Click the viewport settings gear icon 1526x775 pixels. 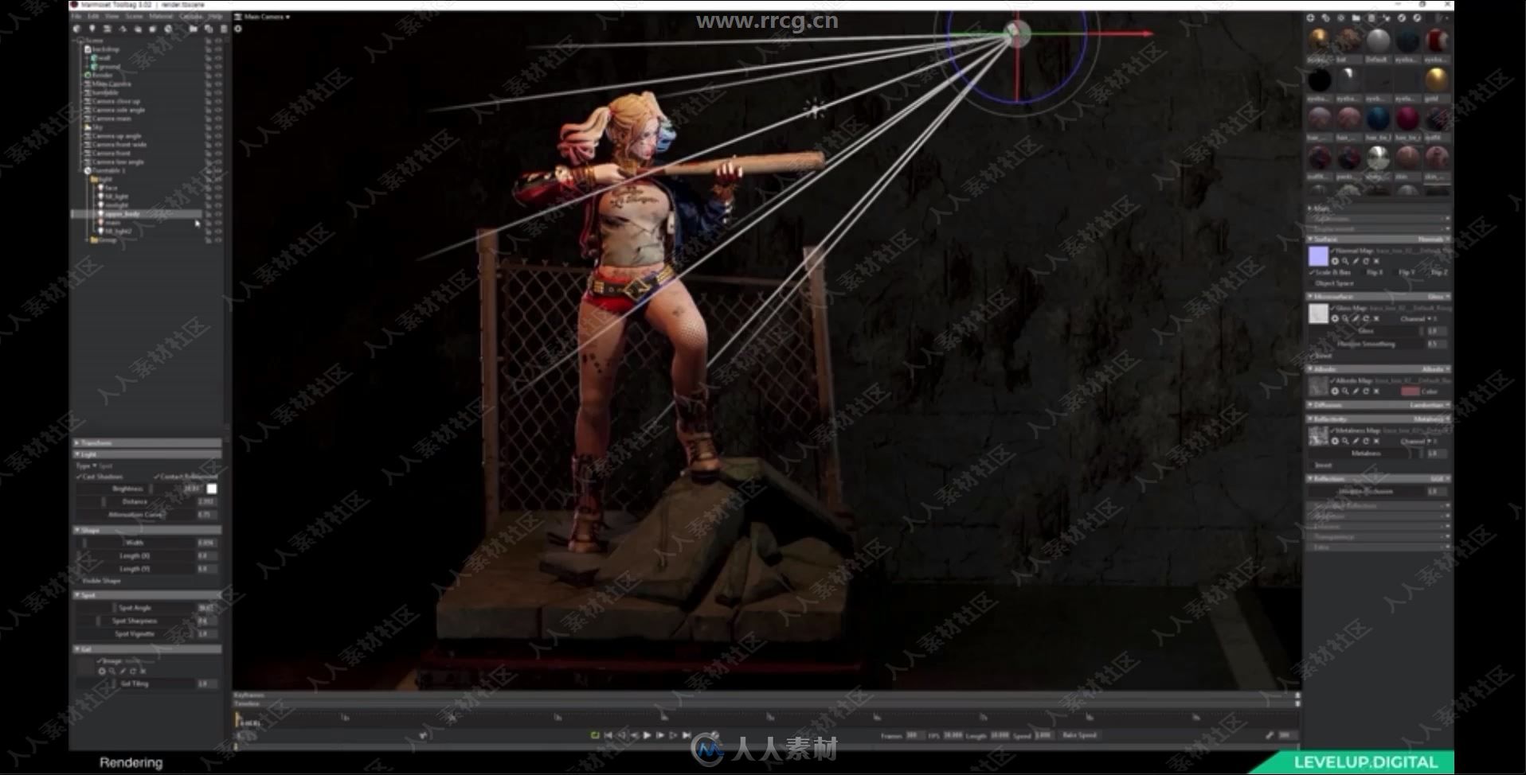(x=238, y=29)
